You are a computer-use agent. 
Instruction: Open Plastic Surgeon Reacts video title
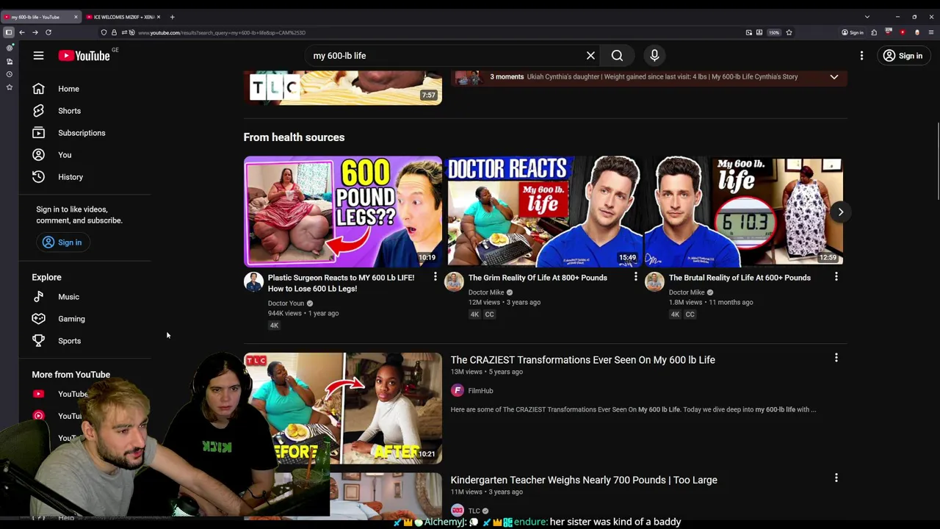click(x=341, y=283)
